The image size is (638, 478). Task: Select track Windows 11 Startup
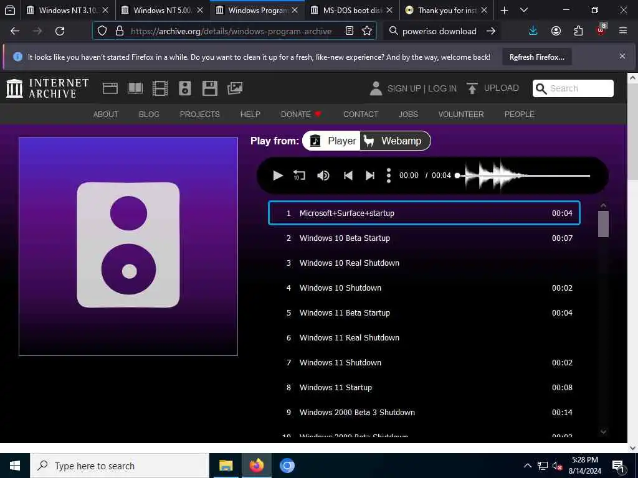point(424,387)
